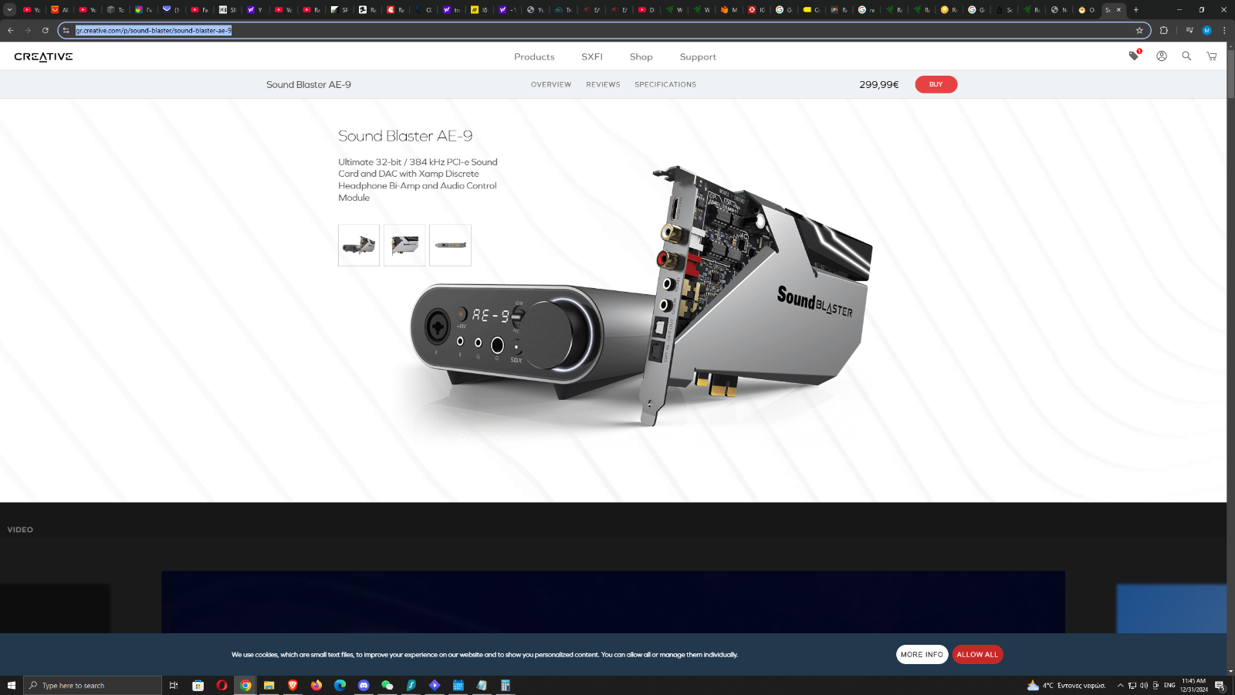Jump to the Specifications section
Screen dimensions: 1235x695
(x=665, y=84)
